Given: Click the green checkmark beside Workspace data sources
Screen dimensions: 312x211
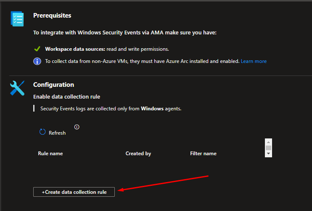Looking at the screenshot, I should point(37,49).
